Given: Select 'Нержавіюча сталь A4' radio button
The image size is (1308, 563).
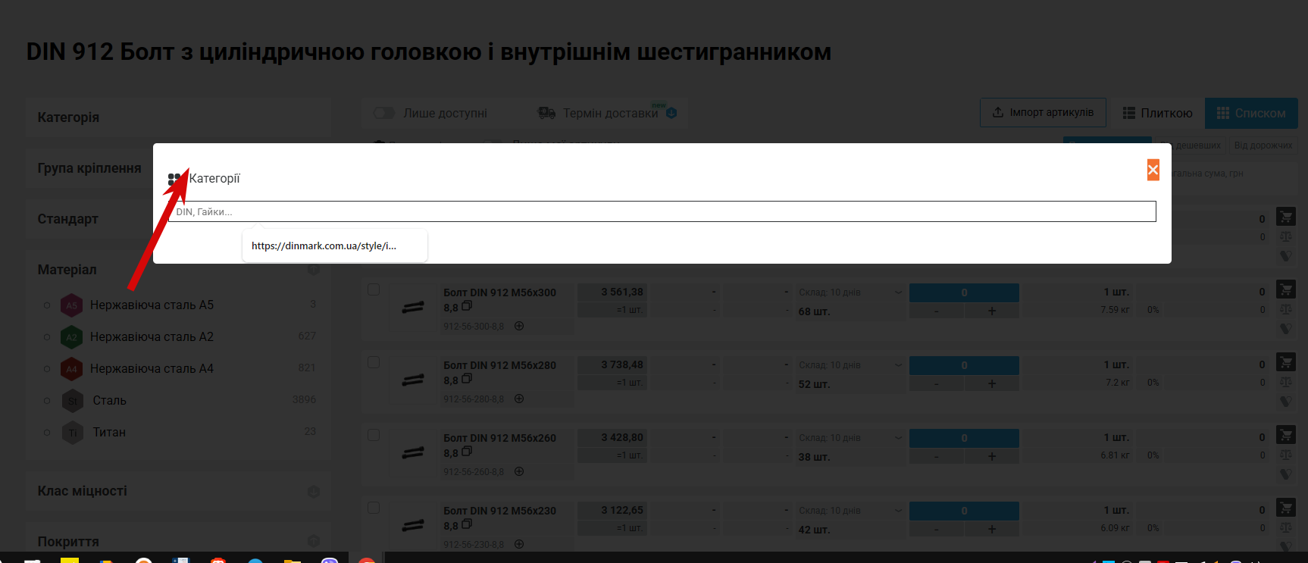Looking at the screenshot, I should pos(47,369).
